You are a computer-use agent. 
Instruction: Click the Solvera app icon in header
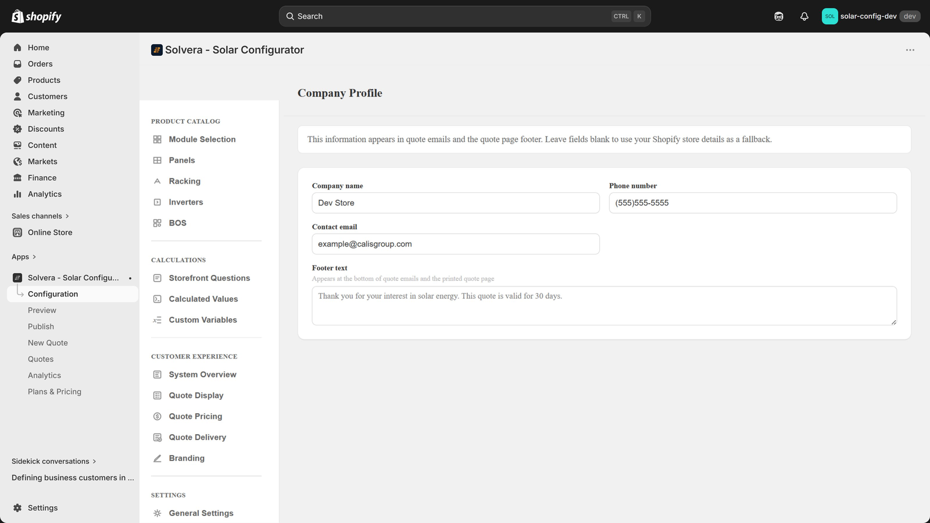(157, 50)
